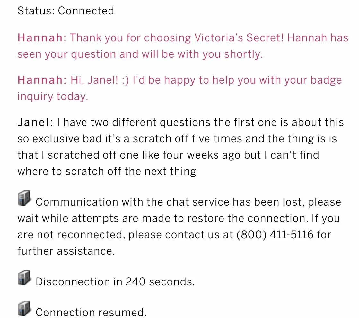Click "inquiry today." in Hannah's message

coord(53,96)
